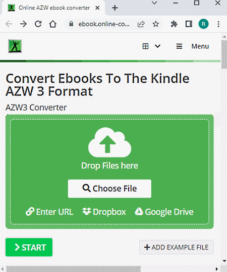Click the site logo icon
Viewport: 227px width, 272px height.
(15, 46)
